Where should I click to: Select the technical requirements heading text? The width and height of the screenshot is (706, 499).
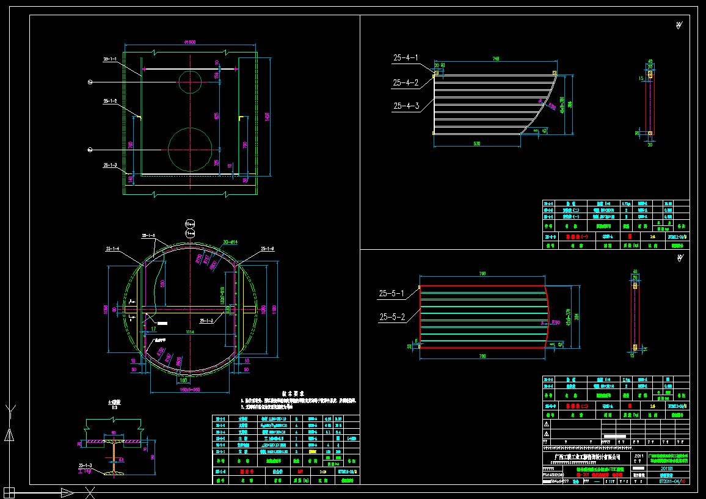coord(294,393)
